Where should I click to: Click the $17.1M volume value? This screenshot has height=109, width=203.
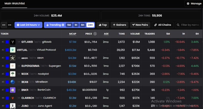pos(136,50)
